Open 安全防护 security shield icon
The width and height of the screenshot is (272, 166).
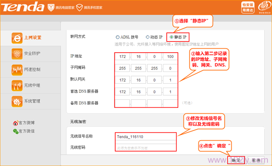(16, 53)
